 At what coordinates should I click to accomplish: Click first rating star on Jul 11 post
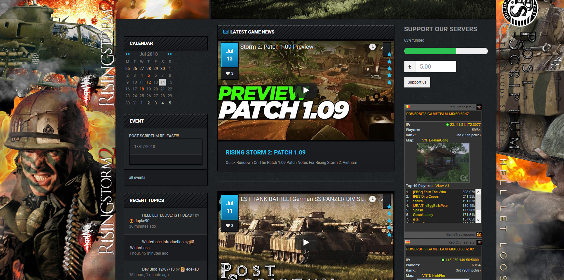coord(389,207)
